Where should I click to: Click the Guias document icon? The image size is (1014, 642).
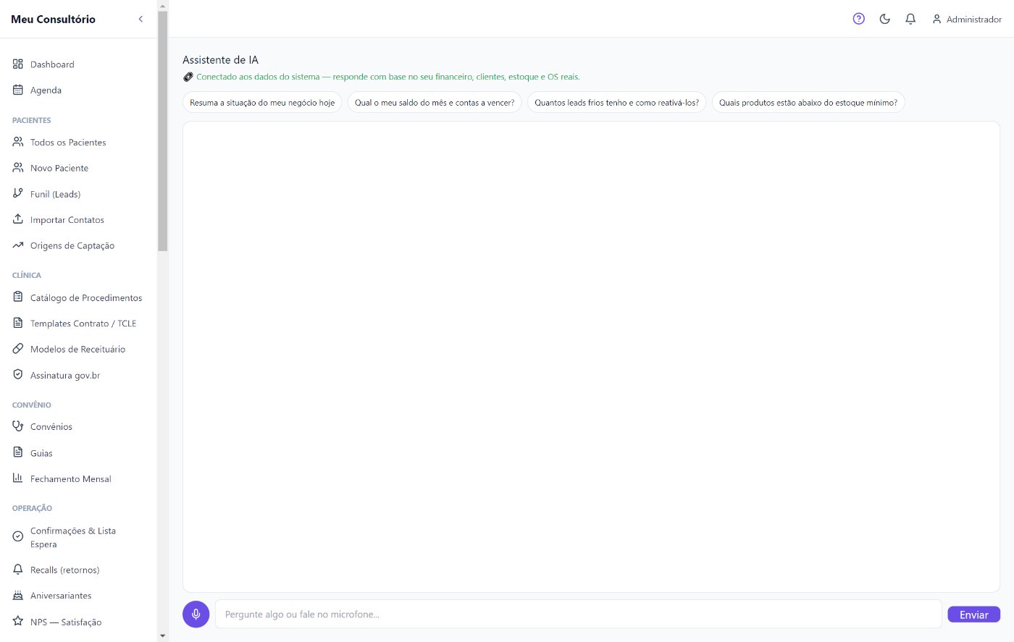pyautogui.click(x=18, y=452)
